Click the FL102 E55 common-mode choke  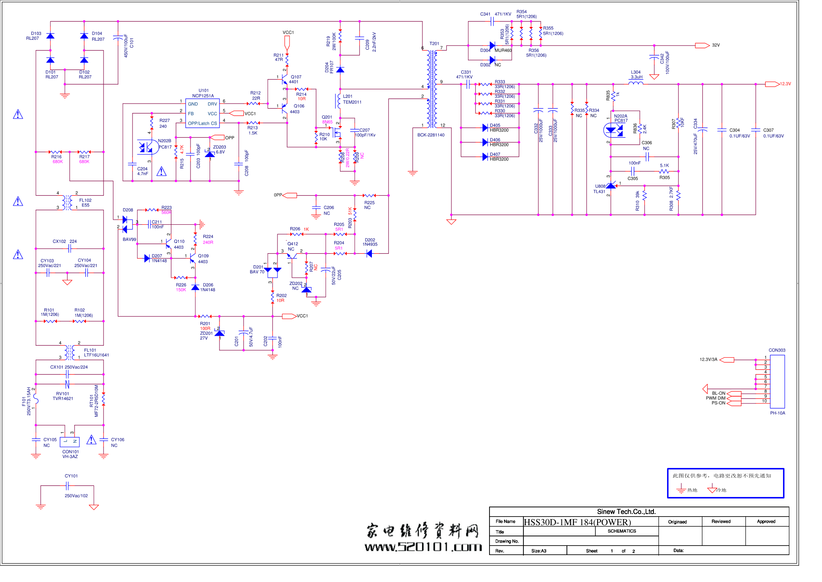click(67, 202)
